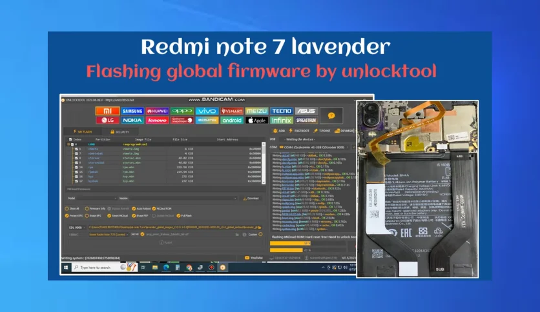Click the Download firmware button
Screen dimensions: 540x312
251,199
